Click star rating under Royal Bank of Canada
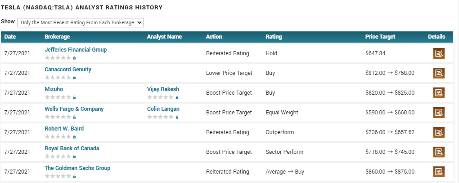 coord(58,157)
